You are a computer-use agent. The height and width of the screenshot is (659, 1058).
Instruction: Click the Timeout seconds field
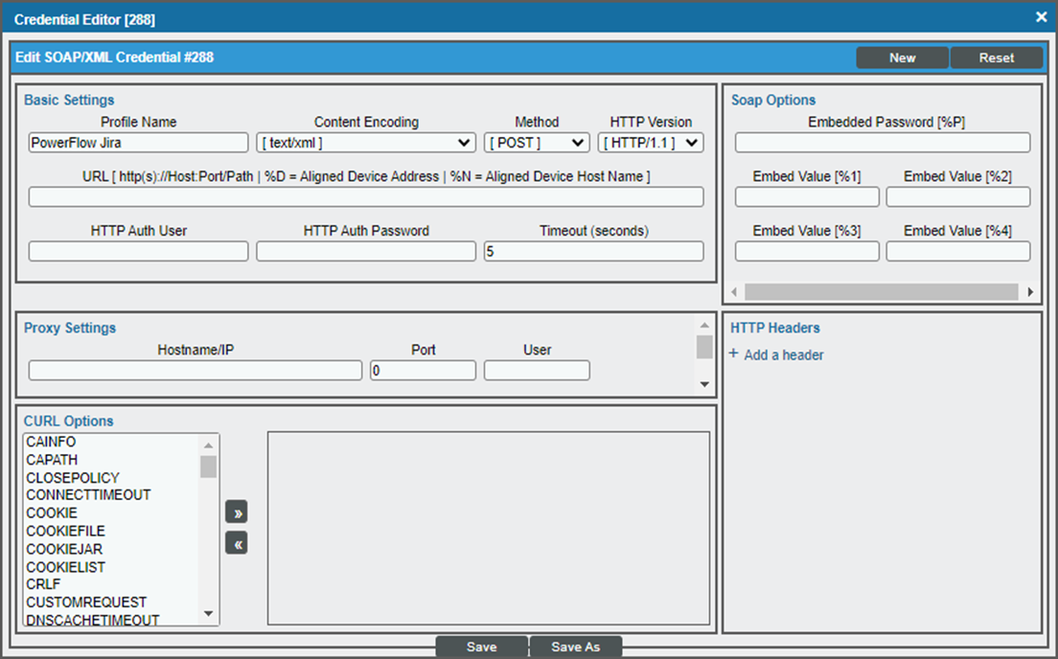click(x=594, y=251)
